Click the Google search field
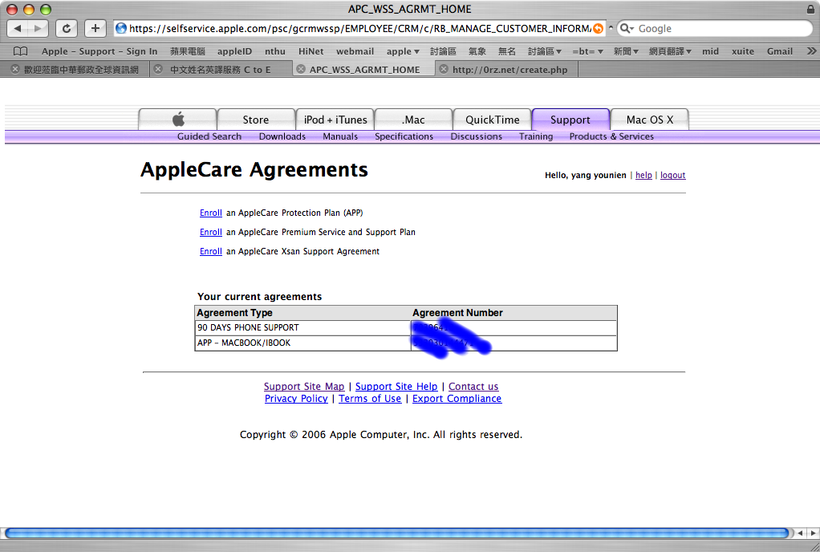820x552 pixels. tap(714, 28)
